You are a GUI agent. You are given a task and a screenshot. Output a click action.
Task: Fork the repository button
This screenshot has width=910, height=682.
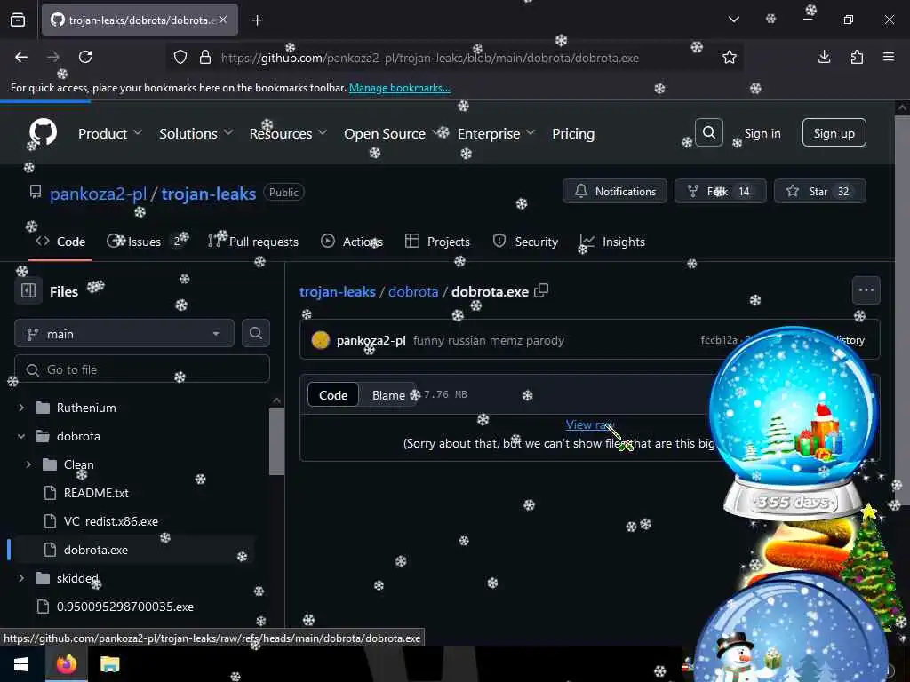[720, 192]
